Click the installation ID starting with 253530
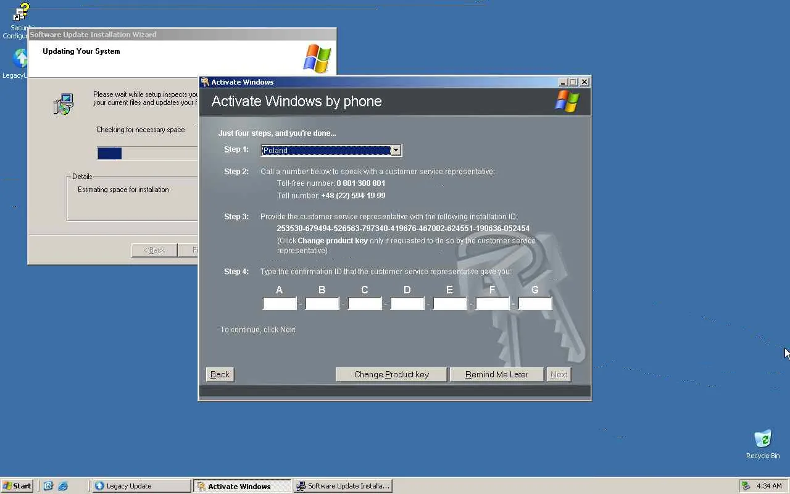 tap(403, 228)
